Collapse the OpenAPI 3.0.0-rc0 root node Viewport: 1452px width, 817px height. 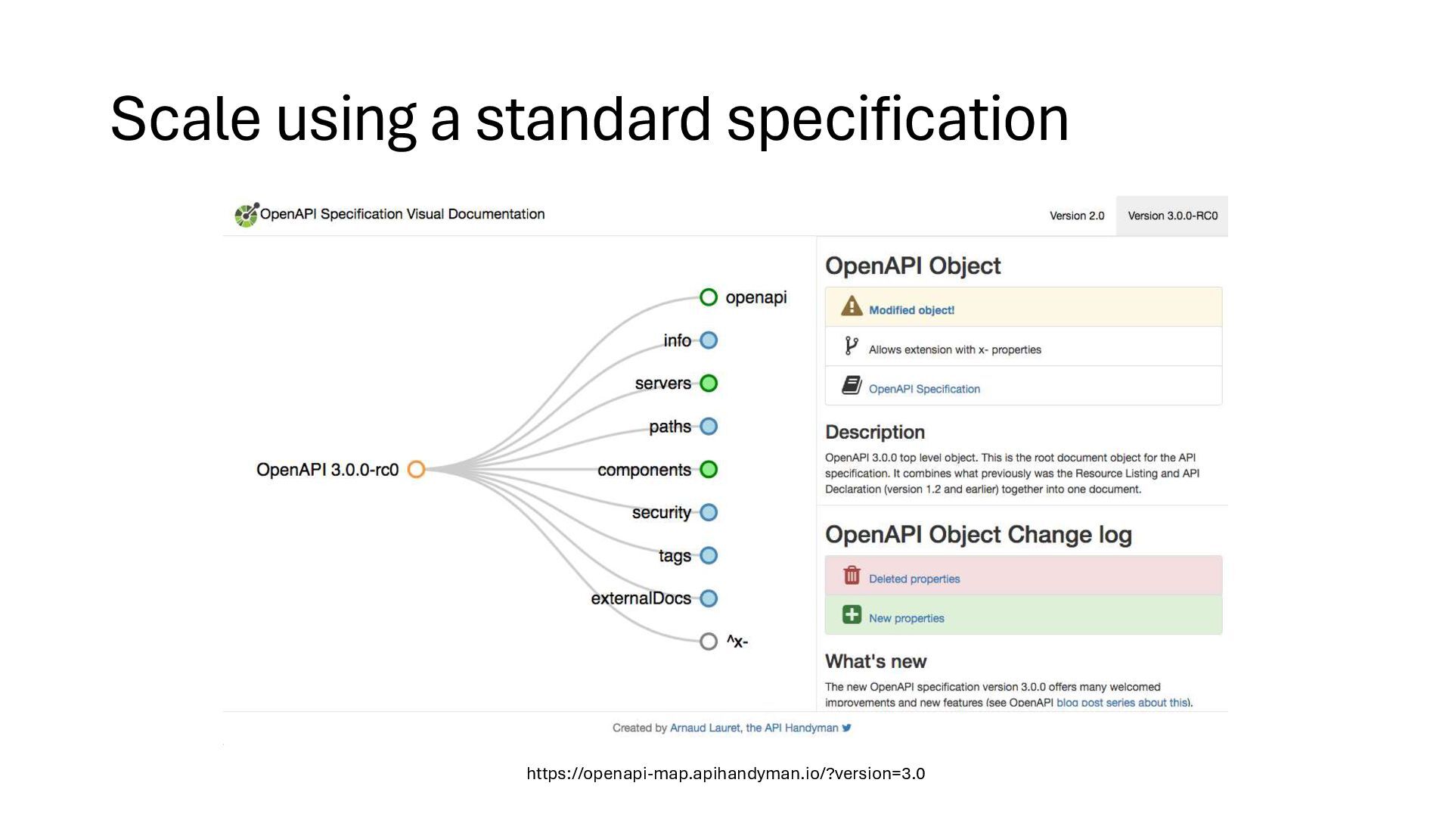pos(417,470)
